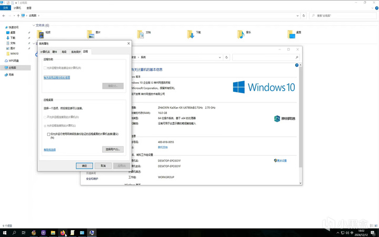Image resolution: width=379 pixels, height=237 pixels.
Task: Expand the Explorer ribbon chevron
Action: tap(373, 8)
